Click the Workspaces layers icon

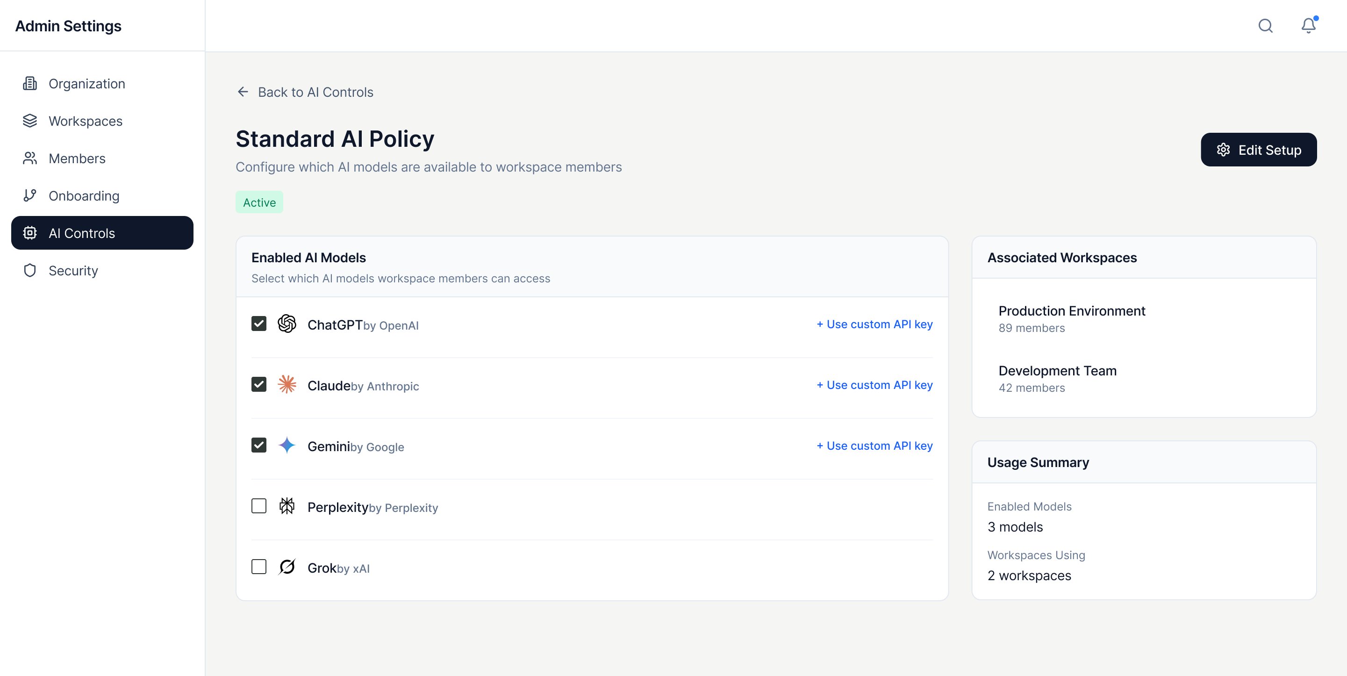pyautogui.click(x=30, y=121)
